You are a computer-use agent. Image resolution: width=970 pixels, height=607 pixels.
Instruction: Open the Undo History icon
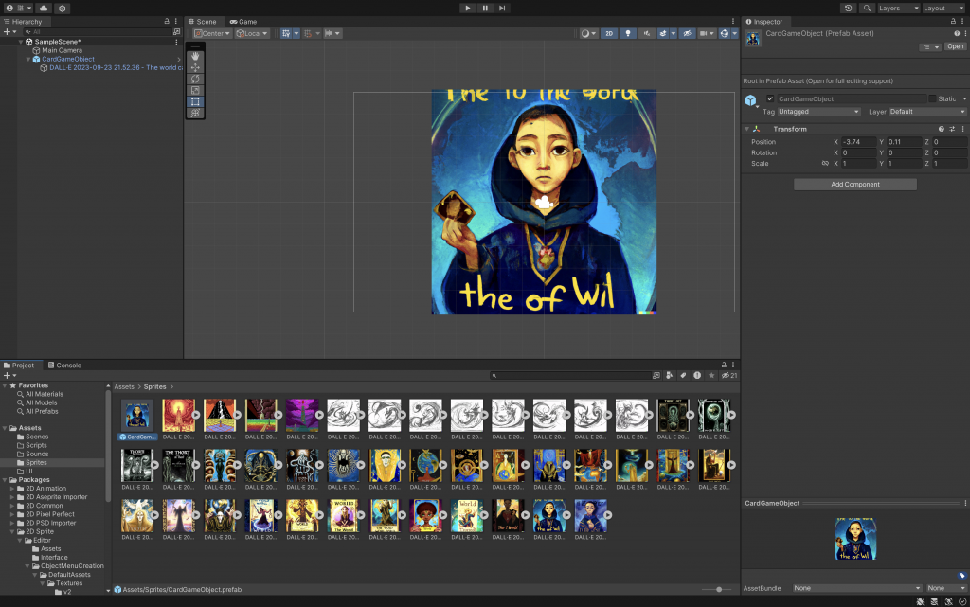click(848, 8)
